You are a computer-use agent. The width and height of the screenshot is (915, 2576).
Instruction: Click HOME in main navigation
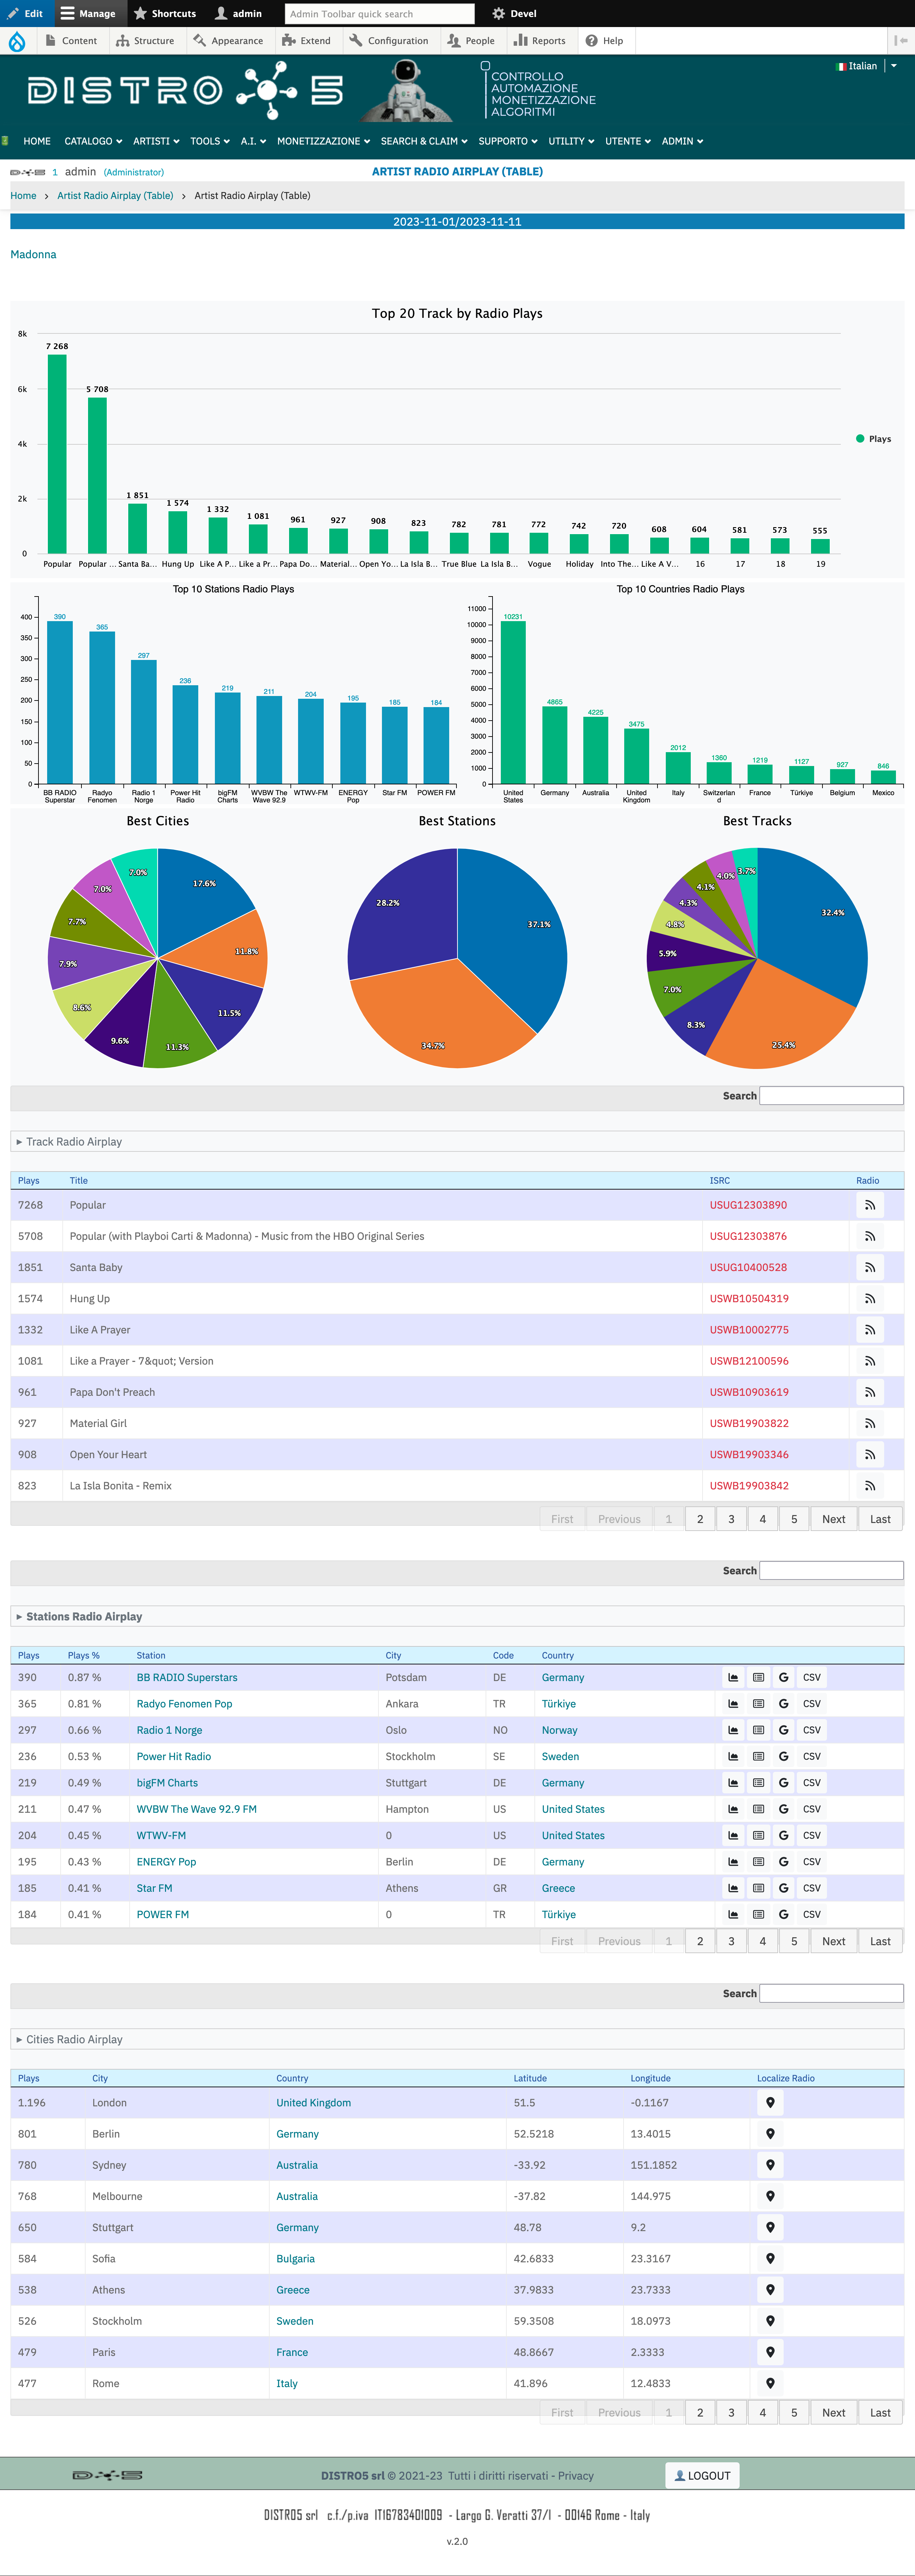tap(37, 141)
